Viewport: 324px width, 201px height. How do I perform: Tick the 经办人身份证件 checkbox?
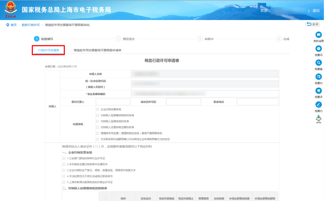pyautogui.click(x=97, y=146)
